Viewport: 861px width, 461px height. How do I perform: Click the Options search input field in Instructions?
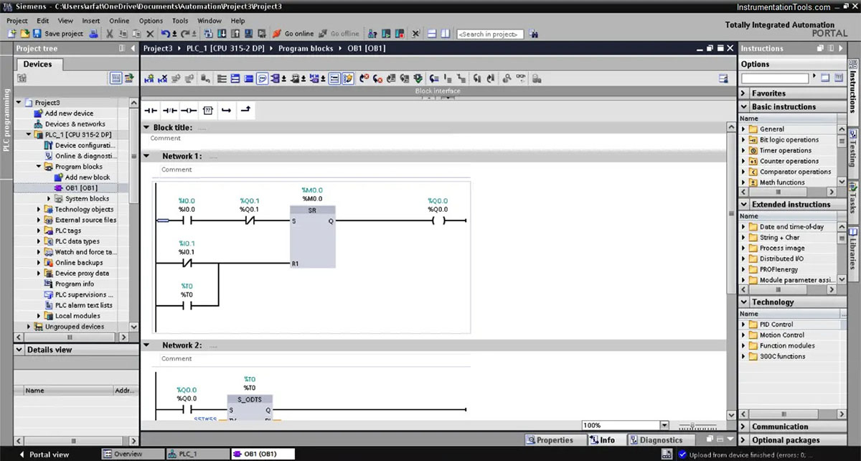pyautogui.click(x=775, y=78)
